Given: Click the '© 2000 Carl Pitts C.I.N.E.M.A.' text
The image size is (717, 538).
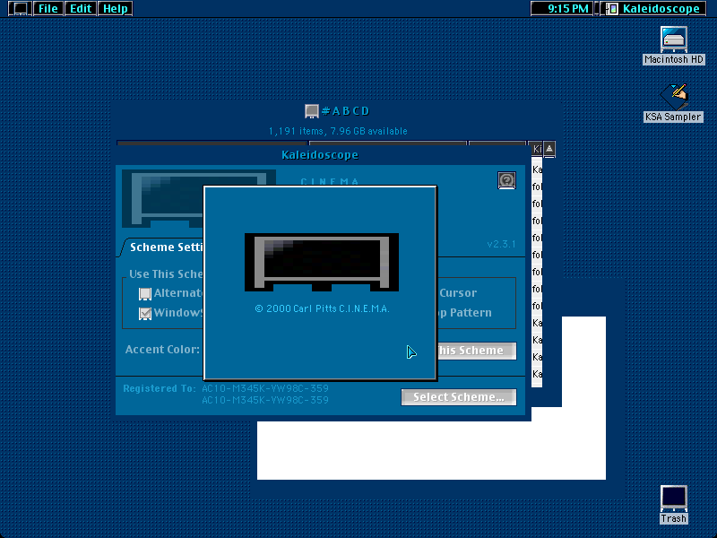Looking at the screenshot, I should (322, 308).
